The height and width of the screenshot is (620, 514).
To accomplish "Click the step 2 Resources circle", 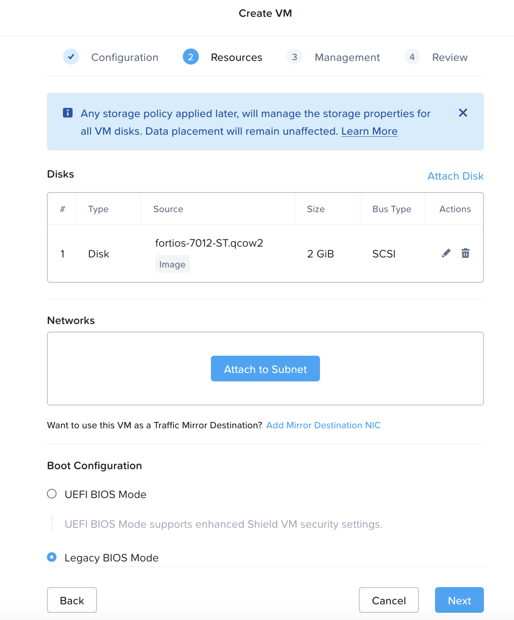I will click(x=191, y=57).
